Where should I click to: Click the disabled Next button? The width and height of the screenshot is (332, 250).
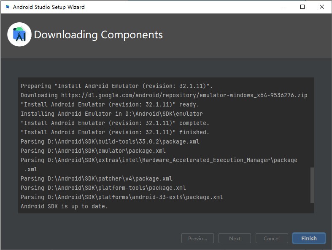[x=235, y=238]
